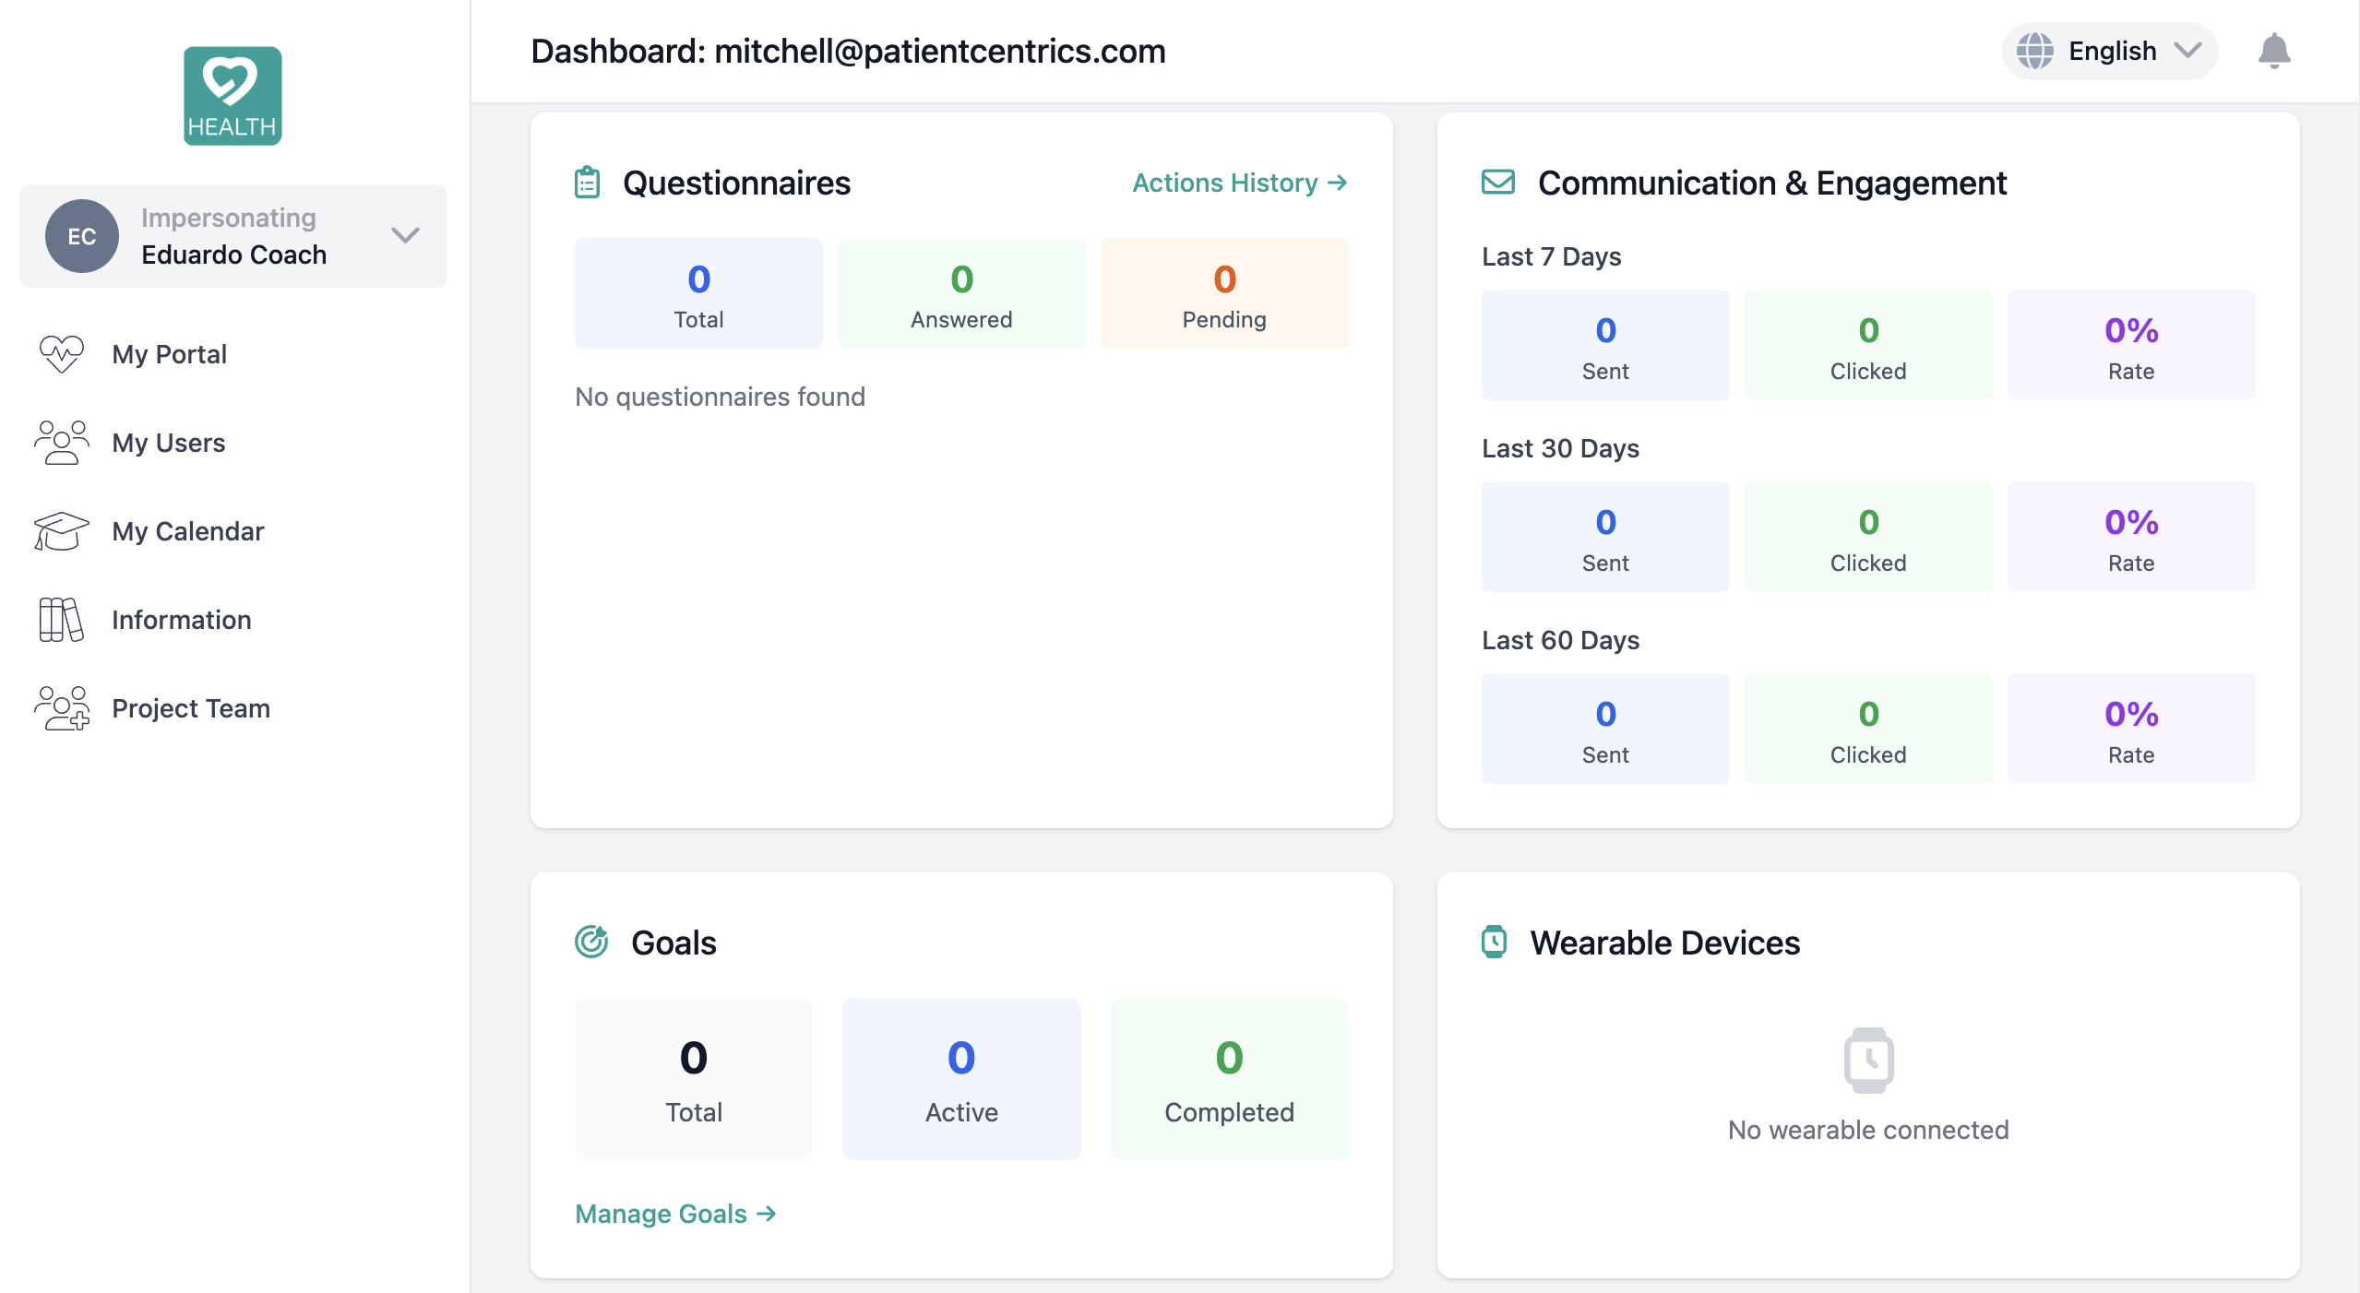This screenshot has width=2360, height=1293.
Task: Open the English language dropdown
Action: click(x=2112, y=51)
